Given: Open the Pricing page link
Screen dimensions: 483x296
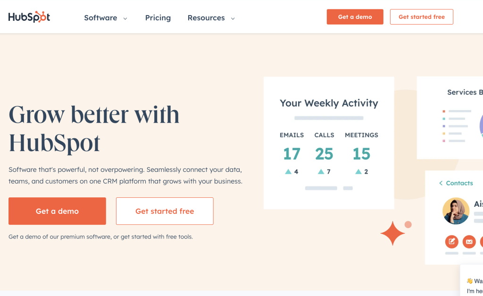Looking at the screenshot, I should (x=158, y=18).
